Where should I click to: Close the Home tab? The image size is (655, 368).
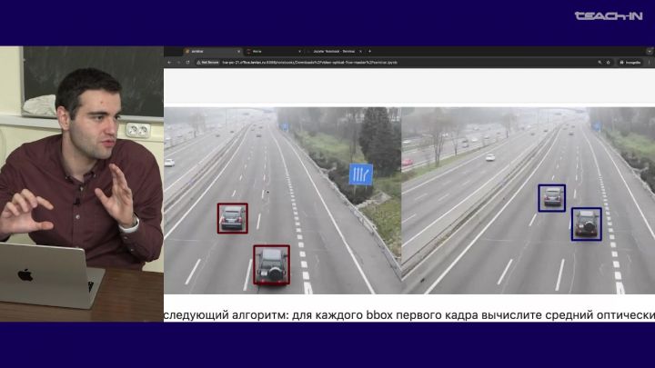click(299, 51)
